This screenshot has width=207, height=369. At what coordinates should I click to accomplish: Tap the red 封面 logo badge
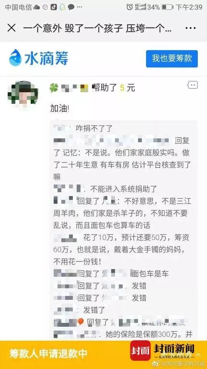pyautogui.click(x=140, y=351)
